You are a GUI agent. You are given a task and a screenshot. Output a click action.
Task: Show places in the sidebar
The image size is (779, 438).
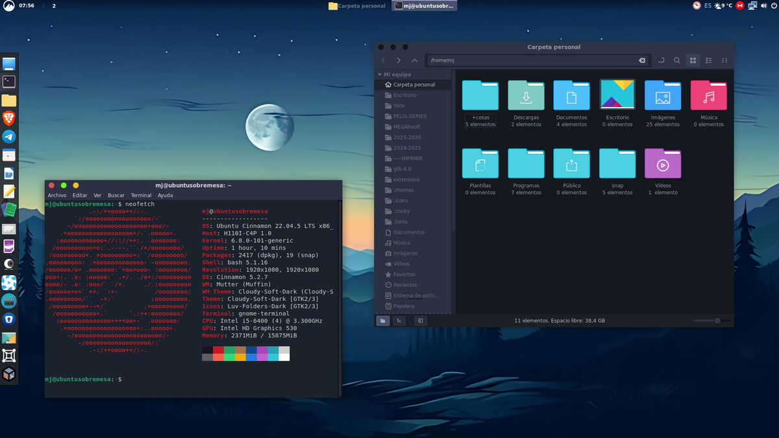click(x=383, y=321)
